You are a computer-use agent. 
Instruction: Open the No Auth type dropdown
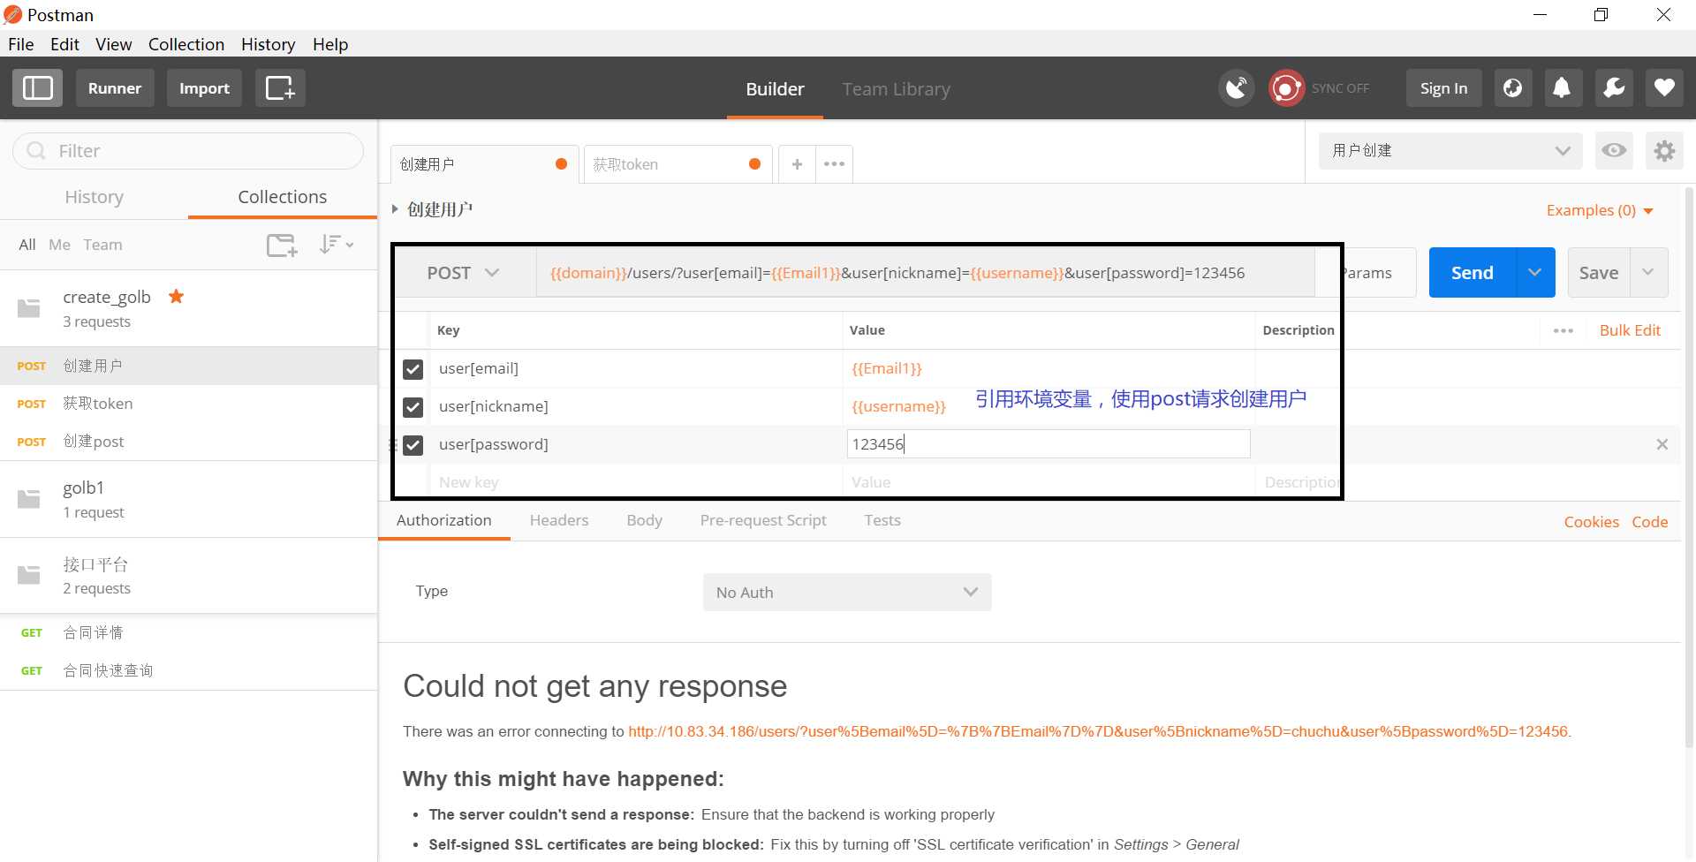coord(847,593)
